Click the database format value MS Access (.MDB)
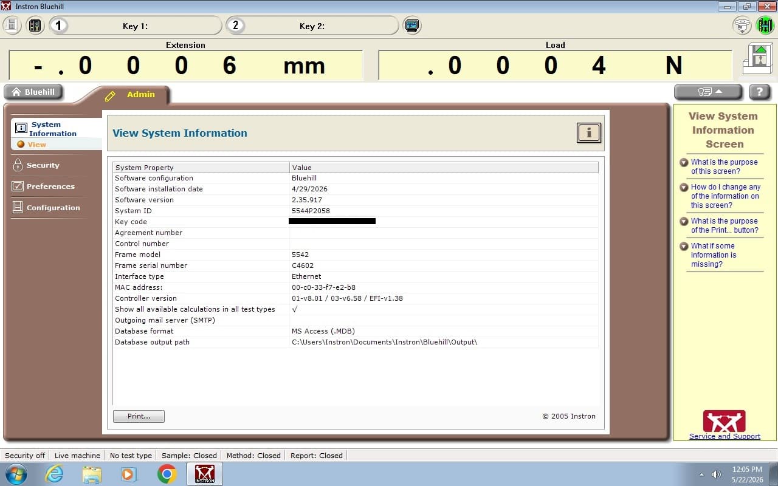This screenshot has width=778, height=486. point(323,331)
